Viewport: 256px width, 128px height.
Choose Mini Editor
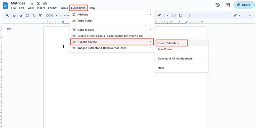[x=181, y=49]
